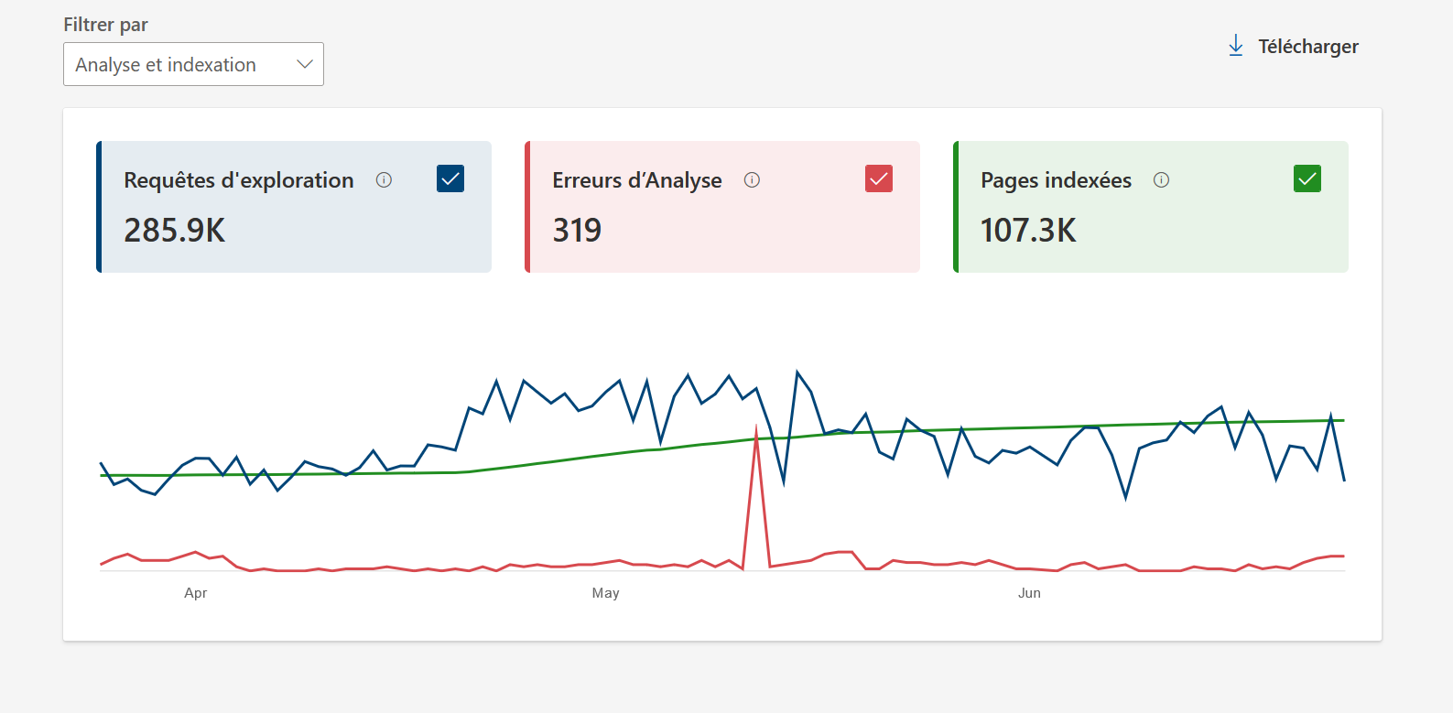Uncheck the Requêtes d'exploration blue checkbox
Image resolution: width=1453 pixels, height=713 pixels.
[450, 178]
